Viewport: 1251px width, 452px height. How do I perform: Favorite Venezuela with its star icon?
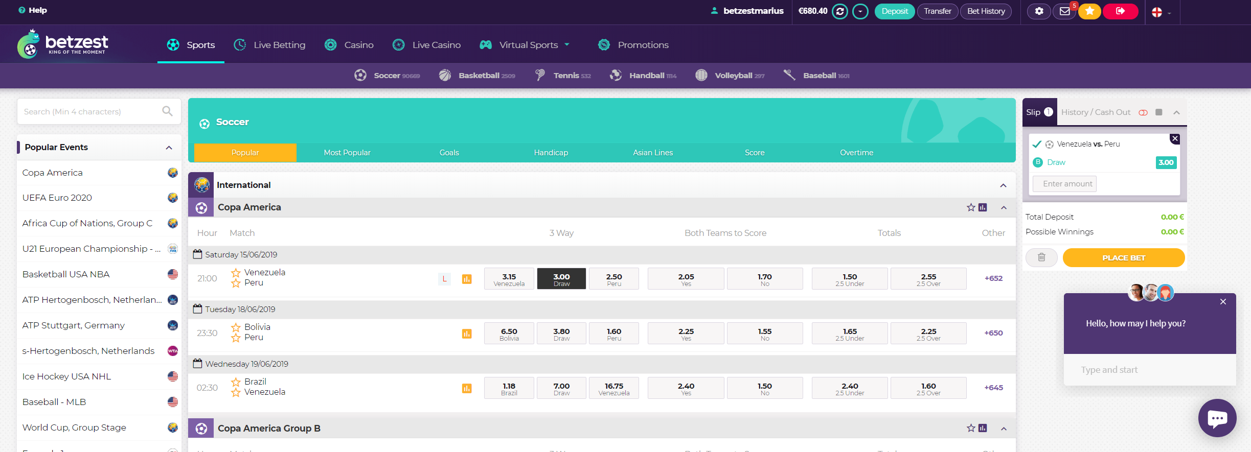tap(236, 273)
